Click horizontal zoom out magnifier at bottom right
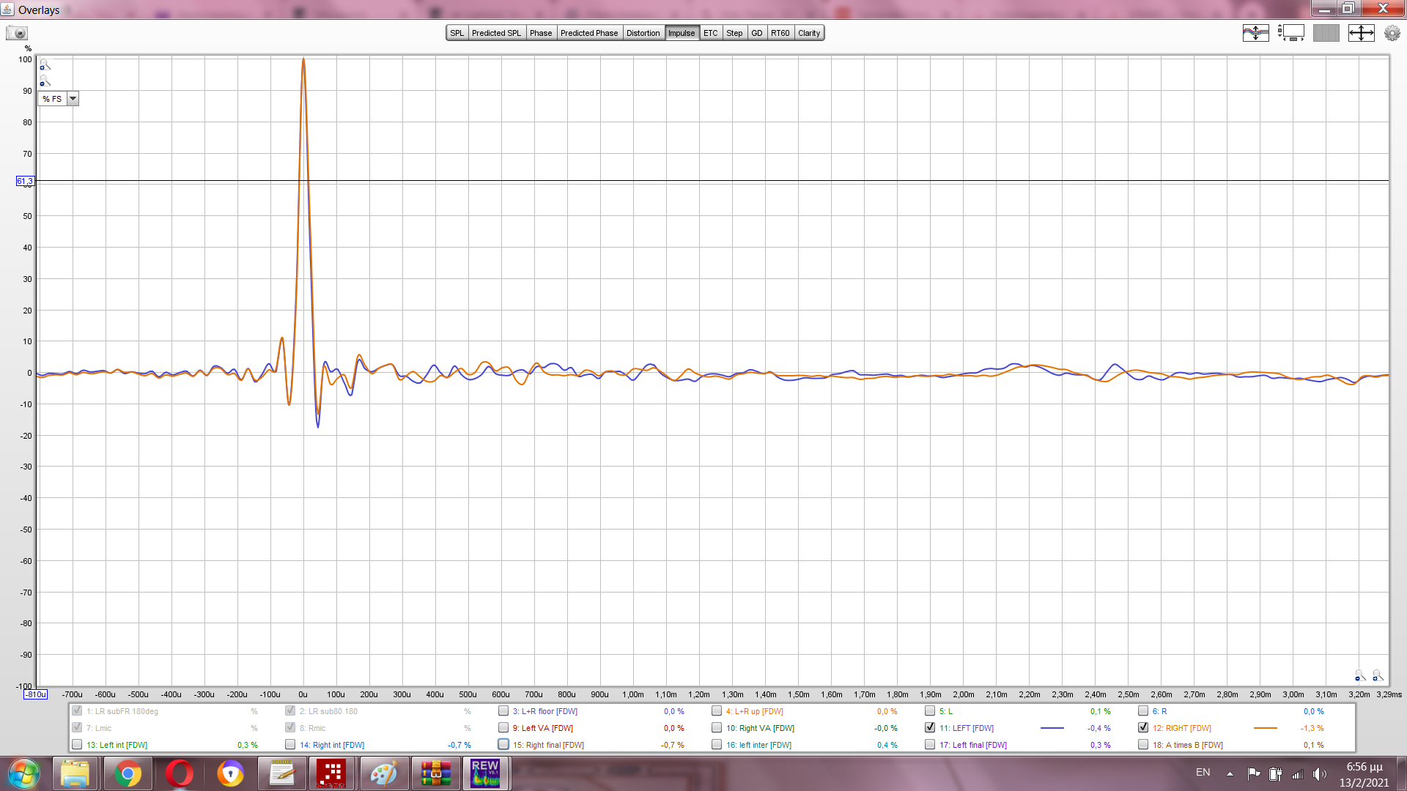This screenshot has width=1407, height=791. 1359,675
